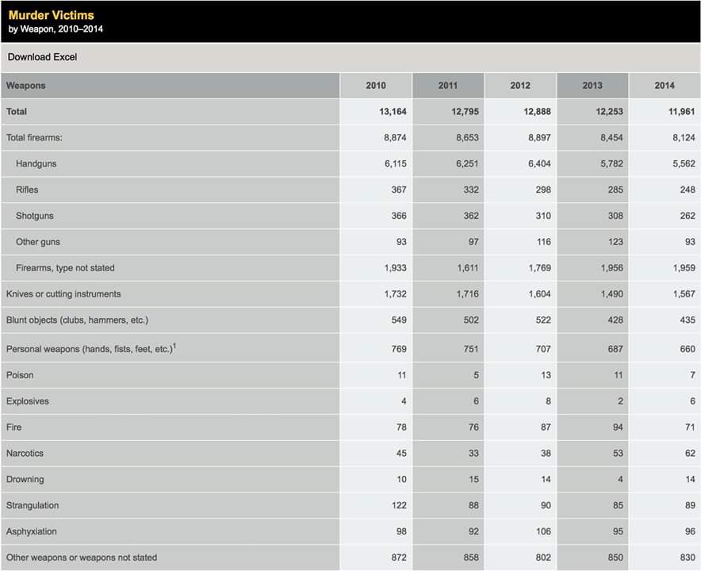Screen dimensions: 701x571
Task: Click the Narcotics row label
Action: coord(25,454)
